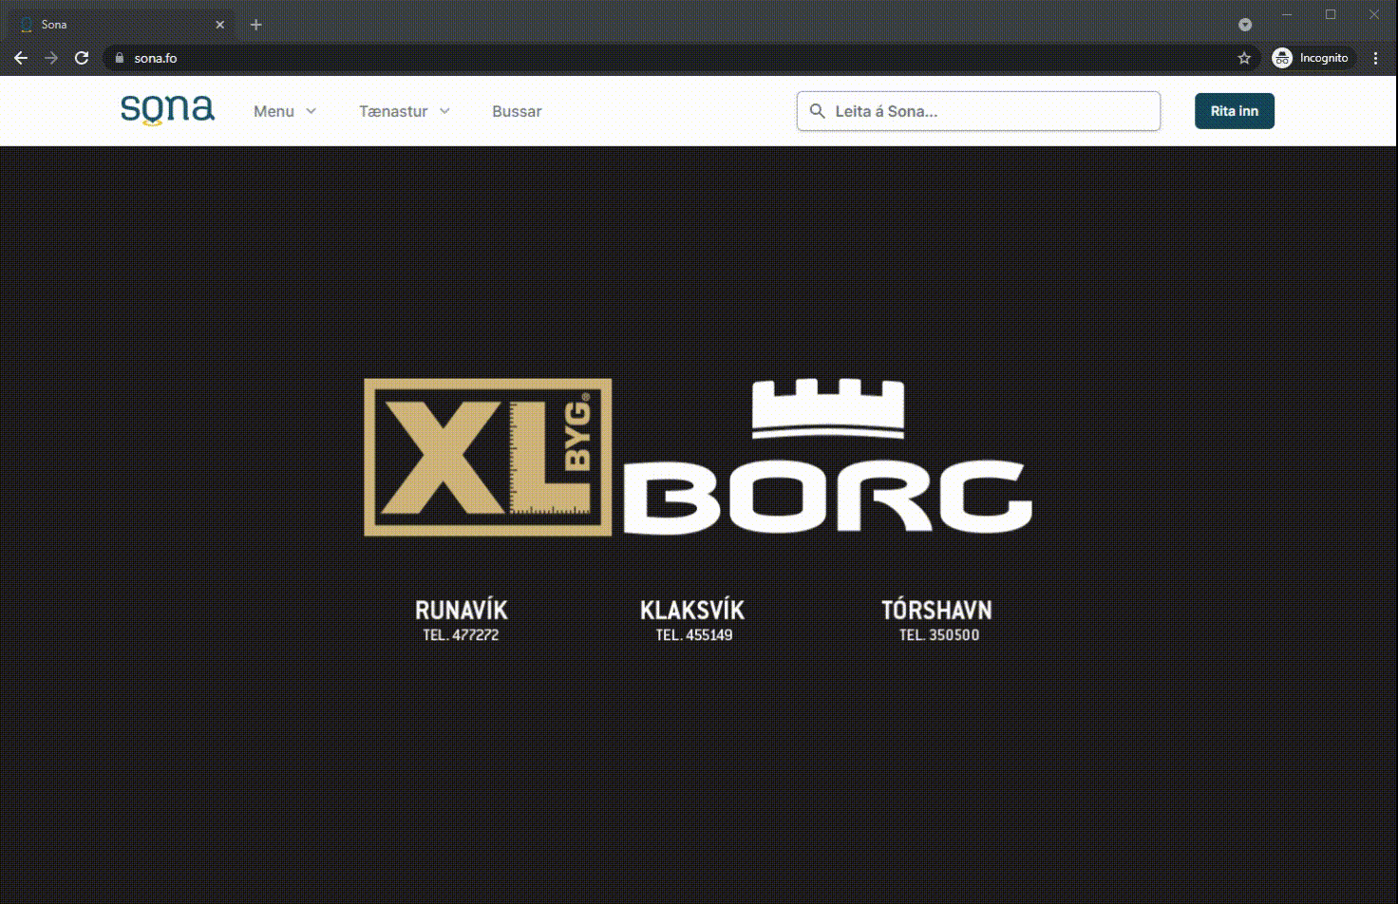The width and height of the screenshot is (1398, 904).
Task: Open the Bussar page
Action: tap(517, 111)
